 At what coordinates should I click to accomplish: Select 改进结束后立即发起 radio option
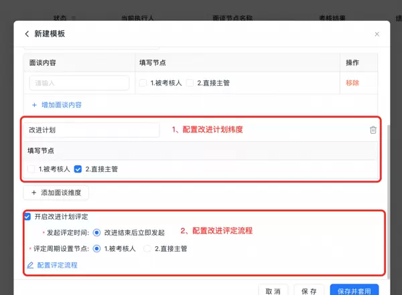[x=97, y=233]
